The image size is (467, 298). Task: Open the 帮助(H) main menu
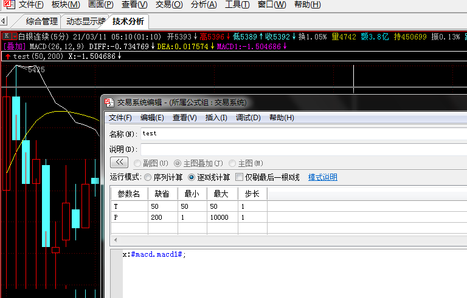coord(307,4)
